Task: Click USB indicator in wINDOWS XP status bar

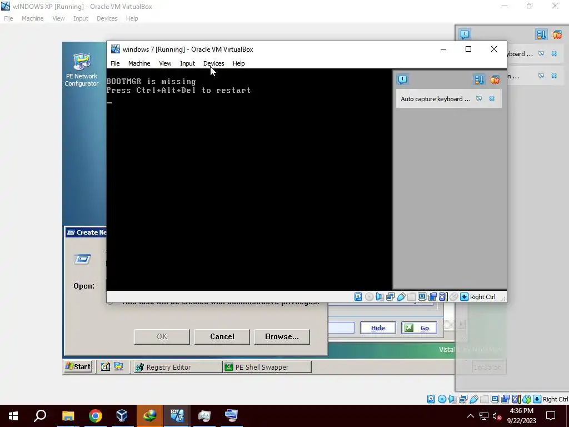Action: pos(474,399)
